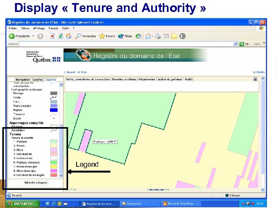277x208 pixels.
Task: Click the green OK go arrow icon
Action: 242,44
